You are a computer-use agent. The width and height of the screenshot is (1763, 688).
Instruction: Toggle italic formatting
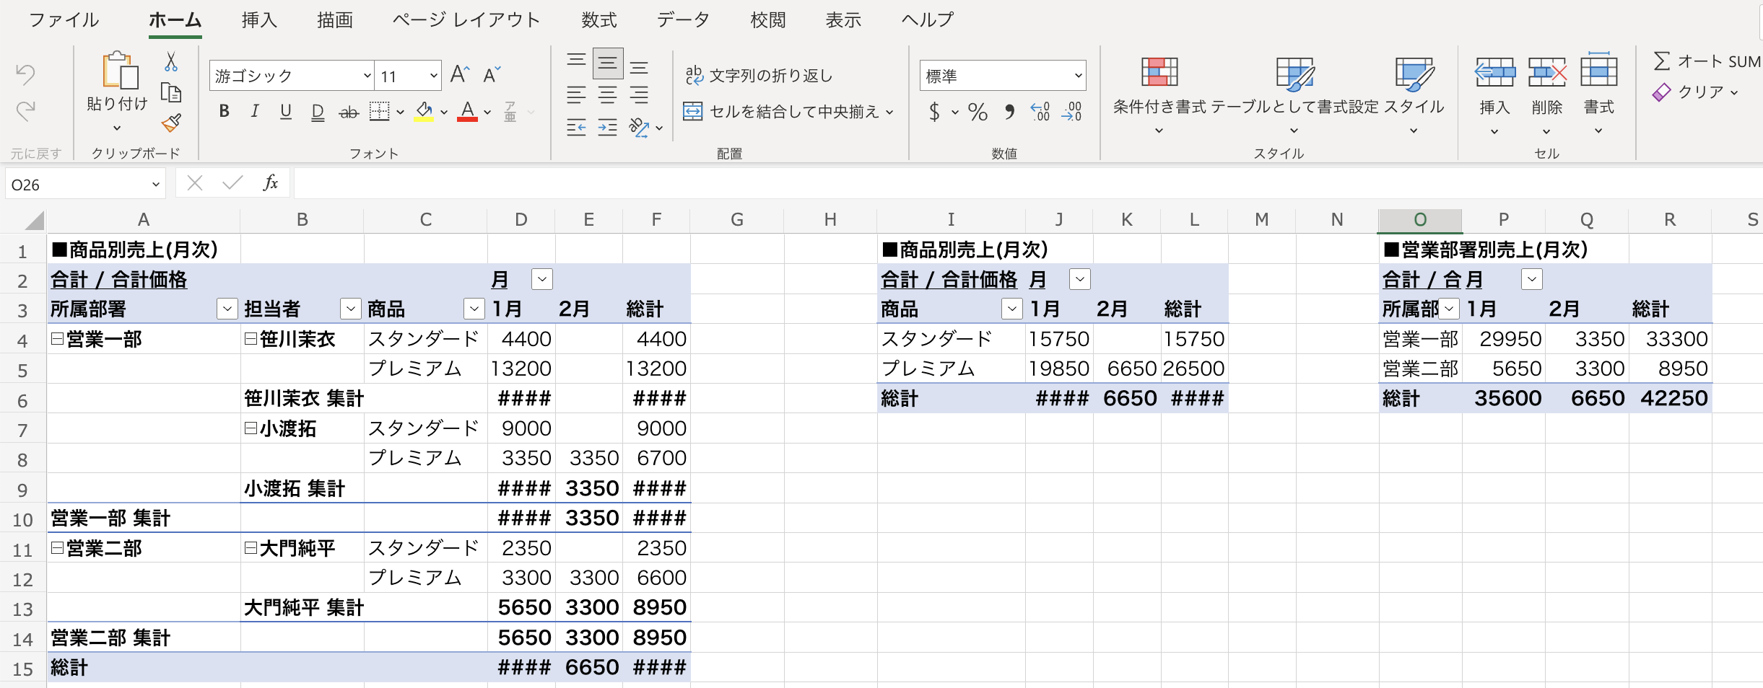(x=255, y=112)
